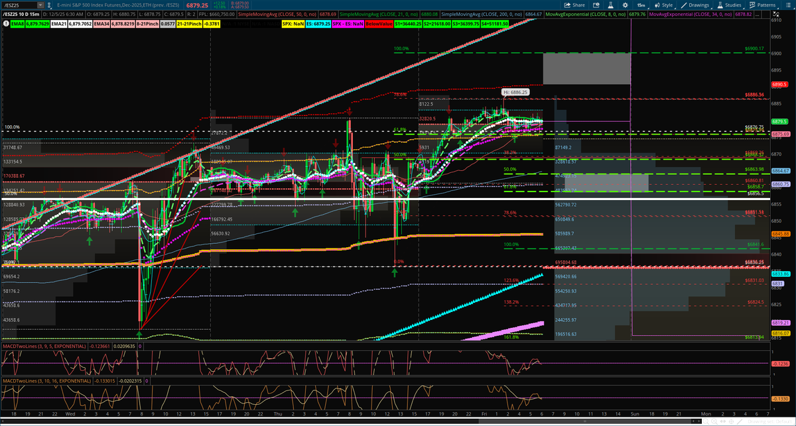Click MovAvgExponential (CLOSE, 34, 0, no) header
796x426 pixels.
click(x=691, y=15)
